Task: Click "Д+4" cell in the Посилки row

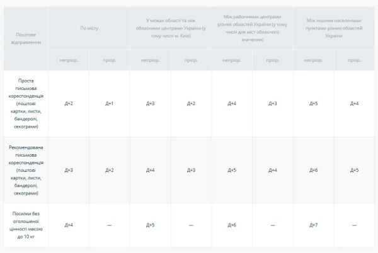Action: (69, 225)
